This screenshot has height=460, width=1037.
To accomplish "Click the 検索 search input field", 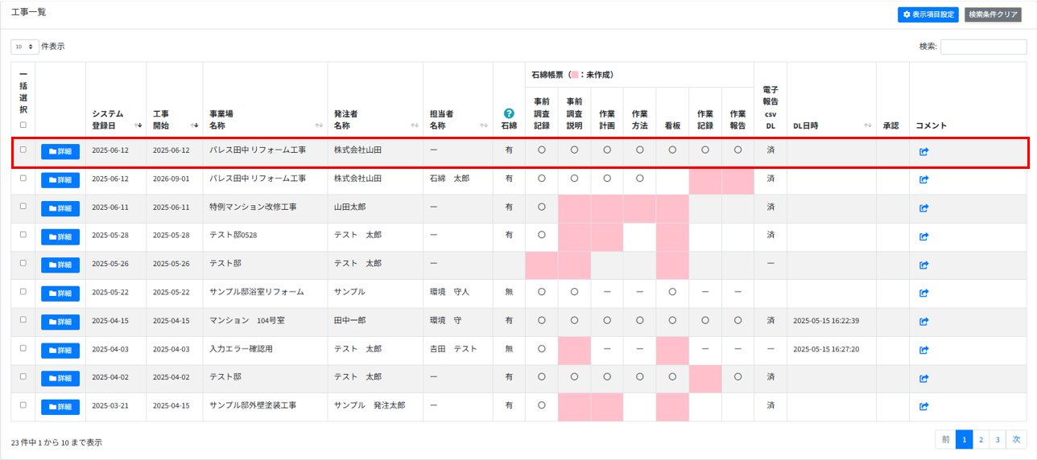I will pos(983,47).
